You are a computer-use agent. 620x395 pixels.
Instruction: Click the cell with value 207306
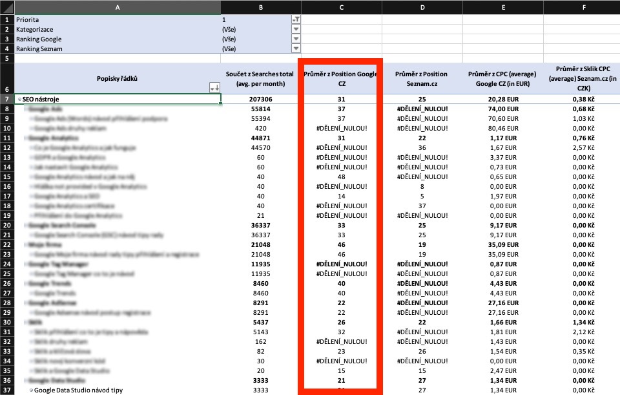[x=261, y=100]
